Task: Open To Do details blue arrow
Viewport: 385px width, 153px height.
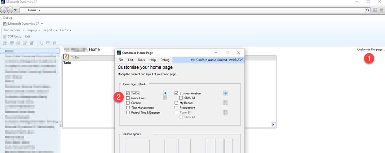Action: click(165, 93)
